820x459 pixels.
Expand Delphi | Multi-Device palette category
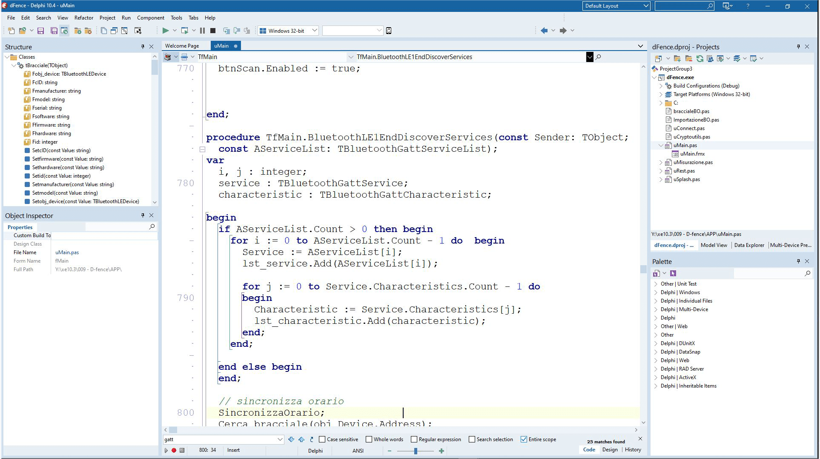656,309
